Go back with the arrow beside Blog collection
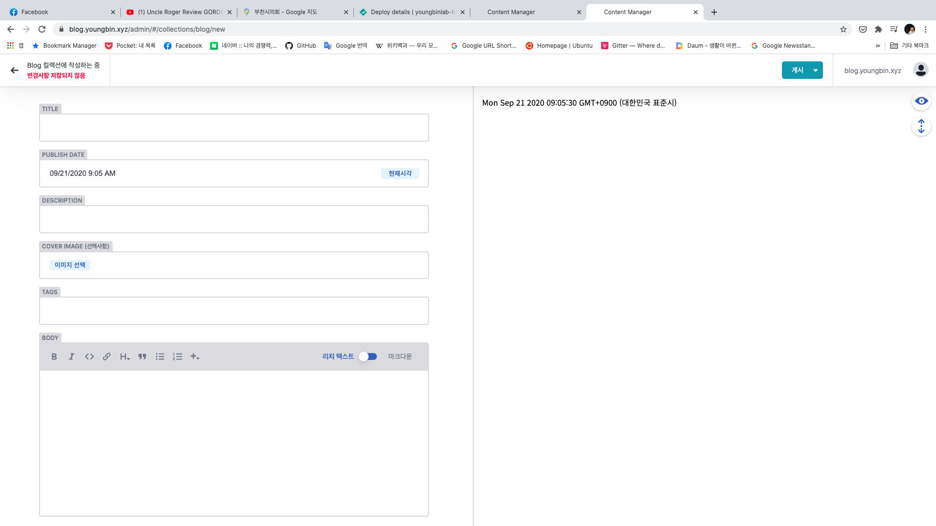The height and width of the screenshot is (526, 936). tap(15, 70)
